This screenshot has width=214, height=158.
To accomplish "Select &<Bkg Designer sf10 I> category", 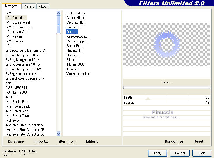I will click(x=22, y=55).
